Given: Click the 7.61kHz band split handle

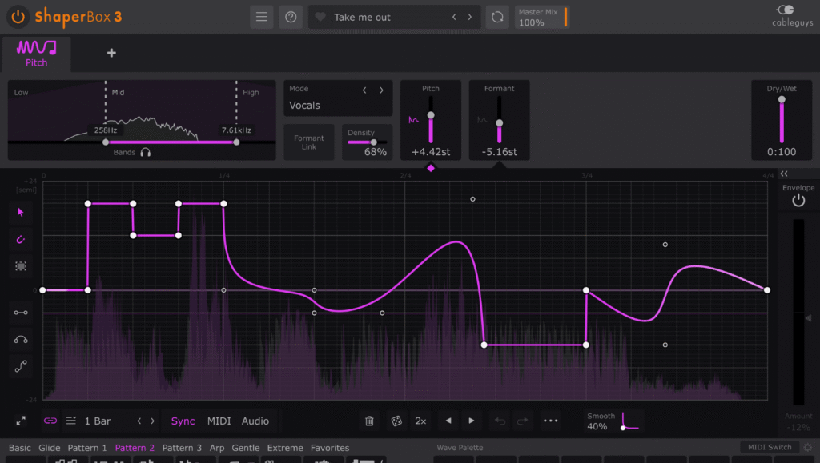Looking at the screenshot, I should 236,142.
